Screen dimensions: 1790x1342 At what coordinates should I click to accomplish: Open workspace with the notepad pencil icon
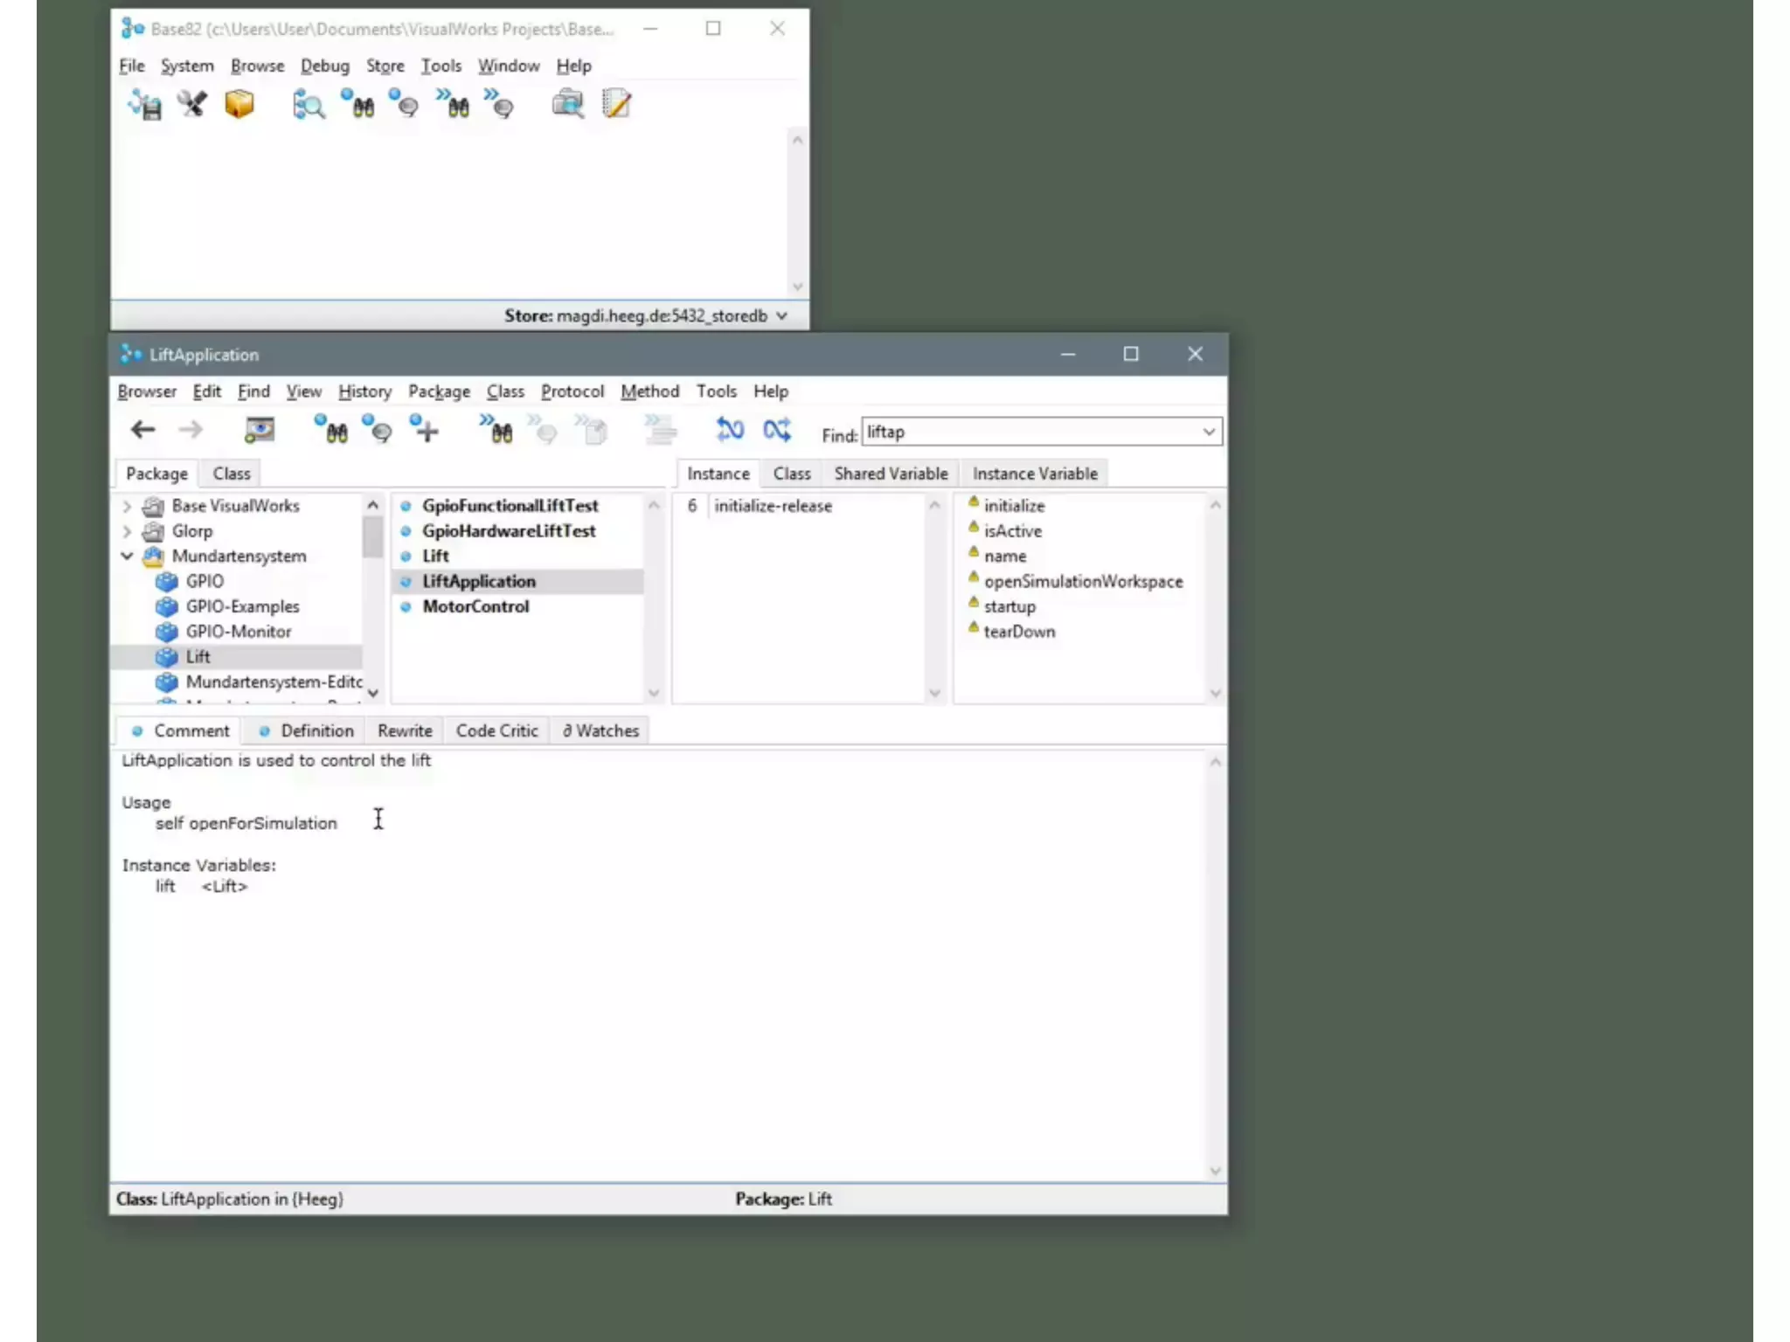click(x=616, y=105)
